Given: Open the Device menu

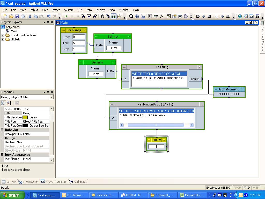Looking at the screenshot, I should (x=56, y=10).
